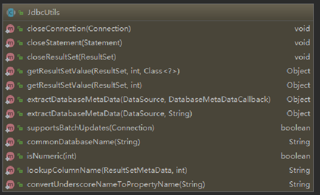Select the JdbcUtils class name header

point(43,13)
